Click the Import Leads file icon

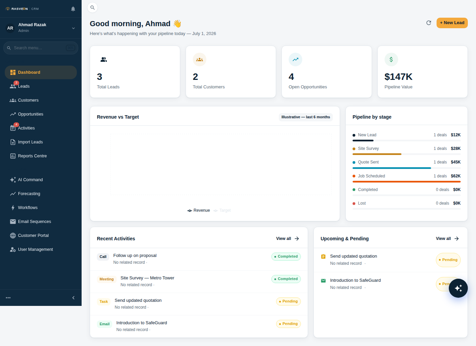coord(13,142)
